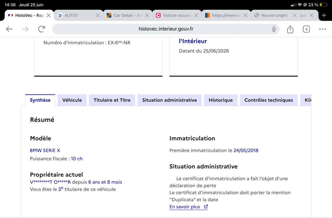Image resolution: width=332 pixels, height=218 pixels.
Task: Close the Voiture occasion tab
Action: (x=196, y=15)
